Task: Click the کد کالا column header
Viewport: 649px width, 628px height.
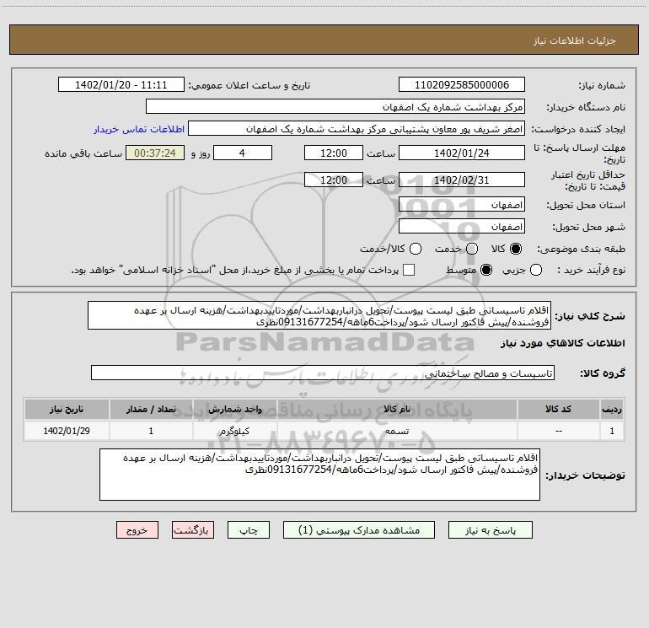Action: 558,409
